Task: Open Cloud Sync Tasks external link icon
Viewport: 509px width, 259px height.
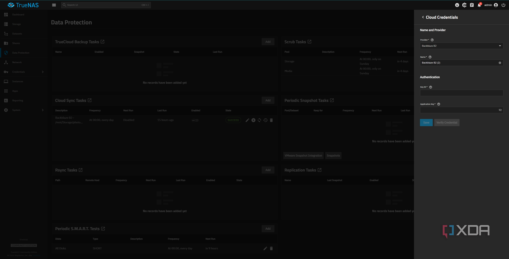Action: pyautogui.click(x=89, y=100)
